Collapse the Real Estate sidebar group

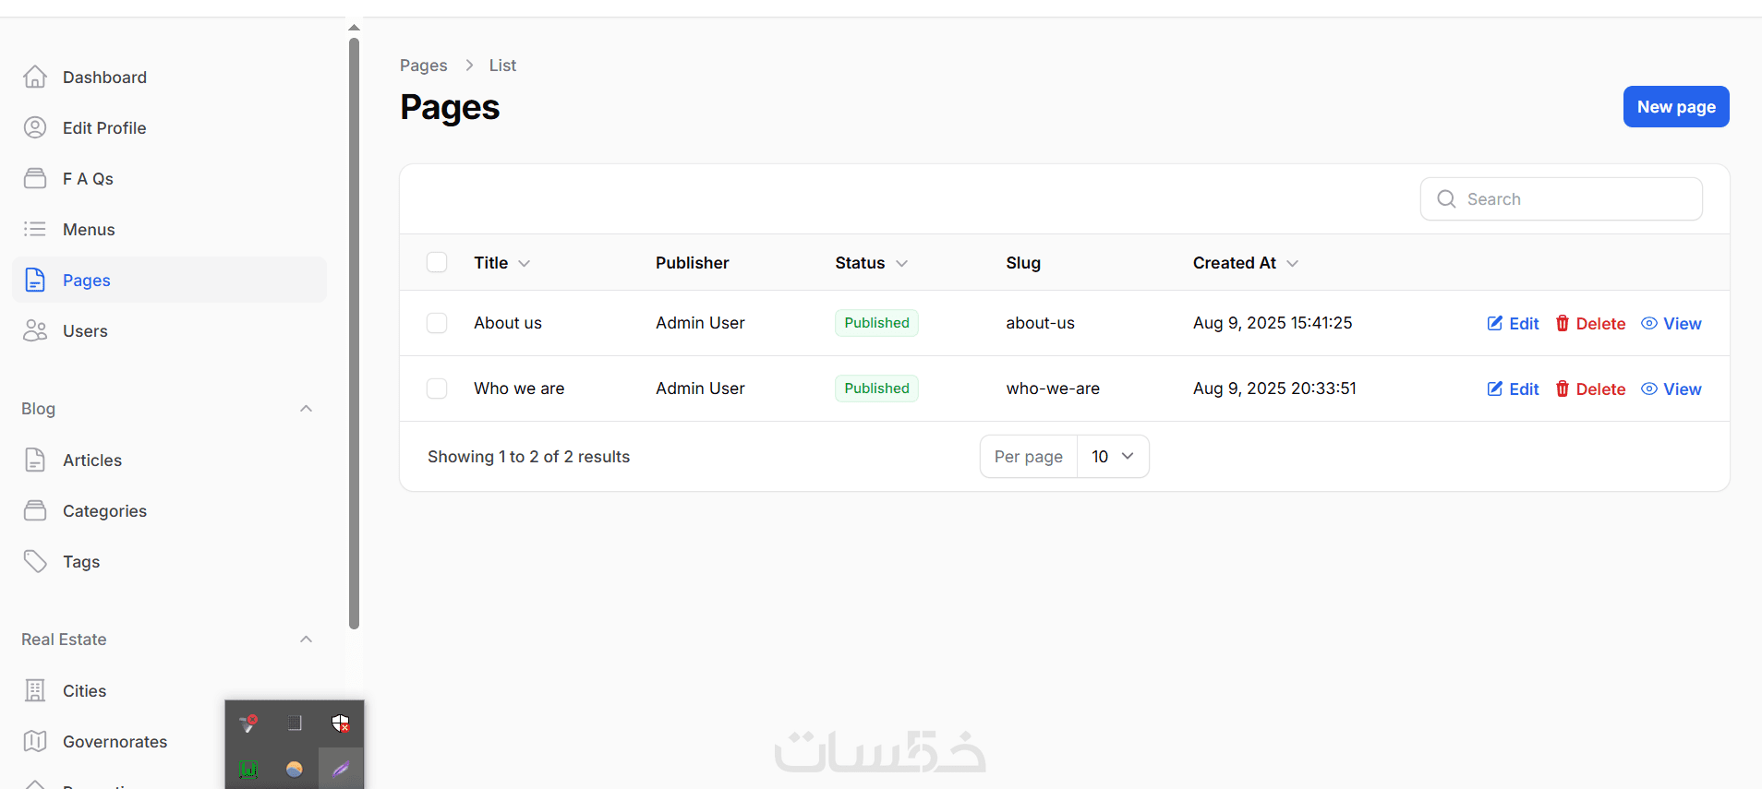pyautogui.click(x=307, y=640)
